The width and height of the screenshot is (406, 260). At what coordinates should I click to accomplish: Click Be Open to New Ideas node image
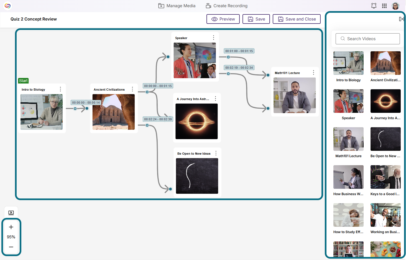(197, 176)
